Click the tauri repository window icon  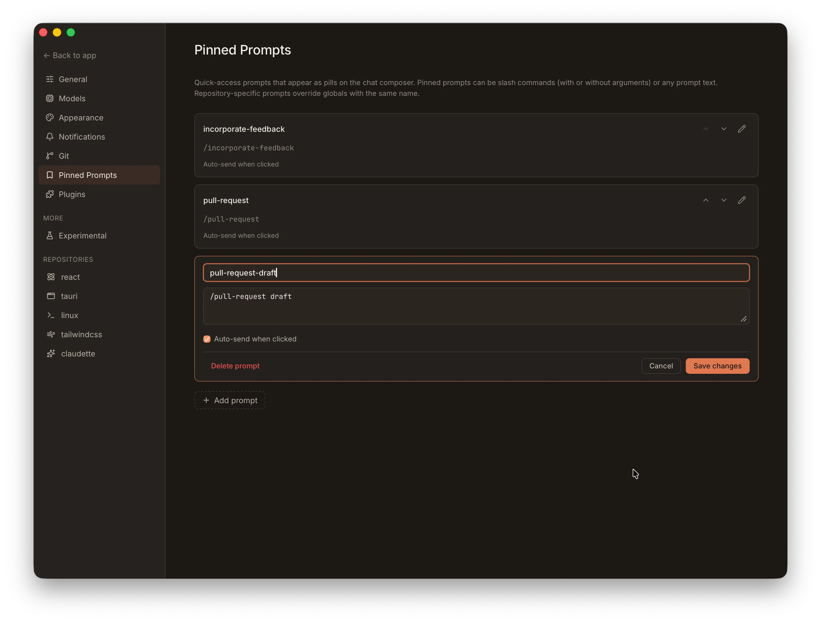pyautogui.click(x=51, y=296)
